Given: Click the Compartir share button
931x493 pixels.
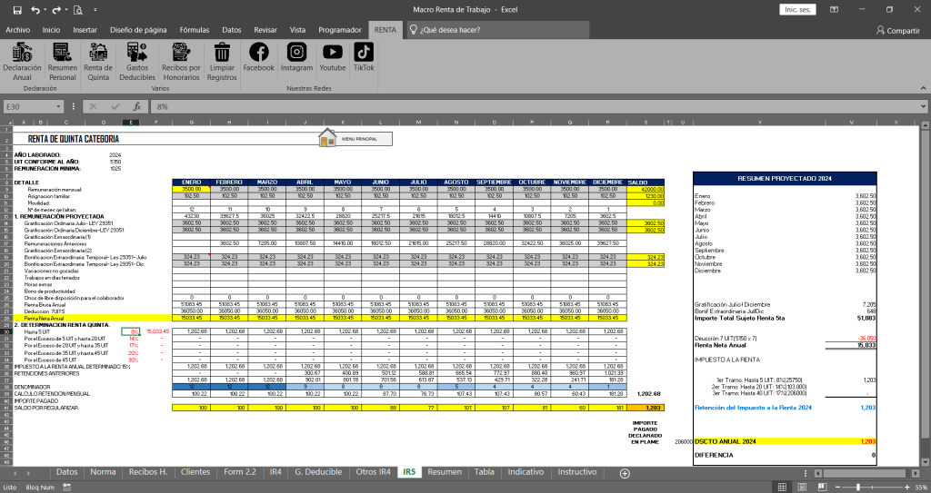Looking at the screenshot, I should [897, 30].
